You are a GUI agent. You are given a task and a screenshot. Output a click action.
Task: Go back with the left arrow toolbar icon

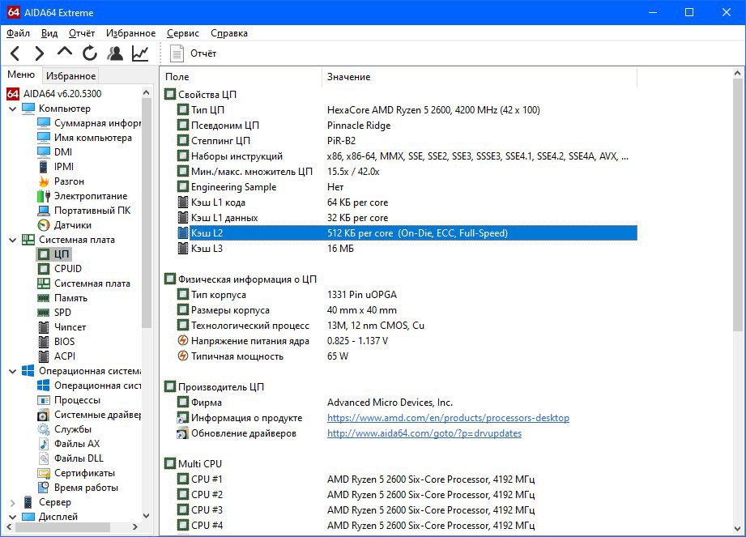pyautogui.click(x=15, y=53)
